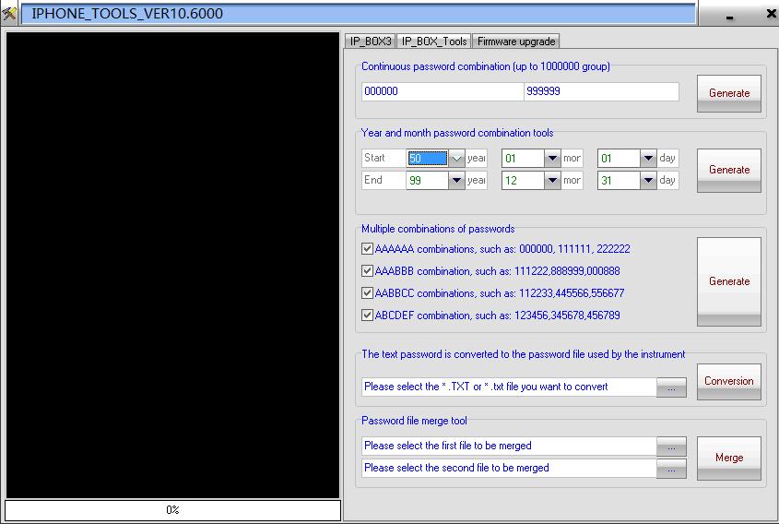
Task: Browse for the TXT file to convert
Action: 671,387
